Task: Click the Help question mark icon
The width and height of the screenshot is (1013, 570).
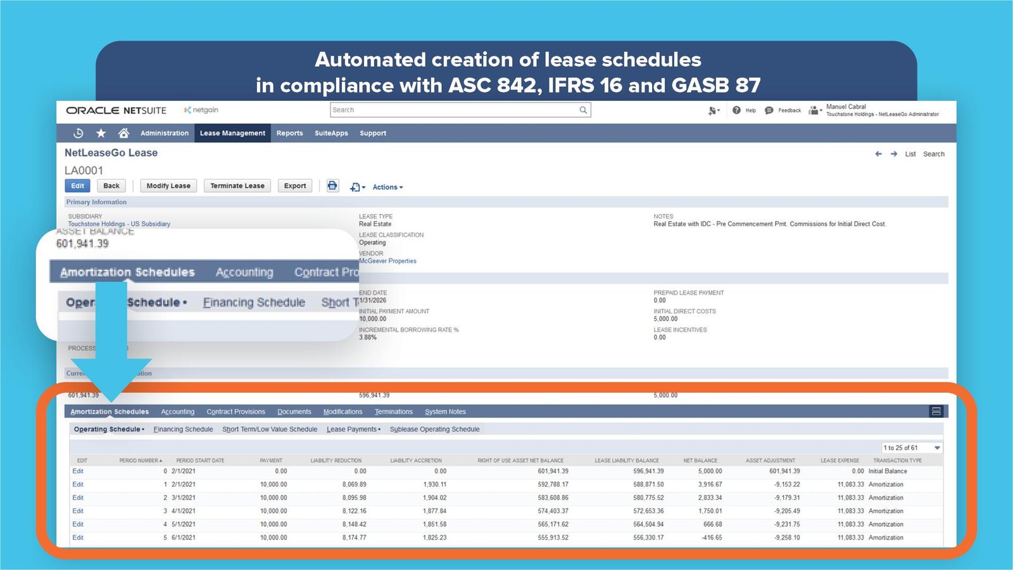Action: [x=736, y=110]
